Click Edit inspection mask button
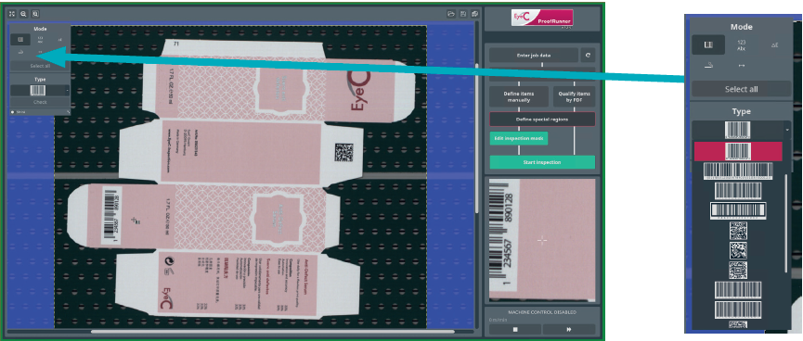This screenshot has width=803, height=341. (x=519, y=138)
